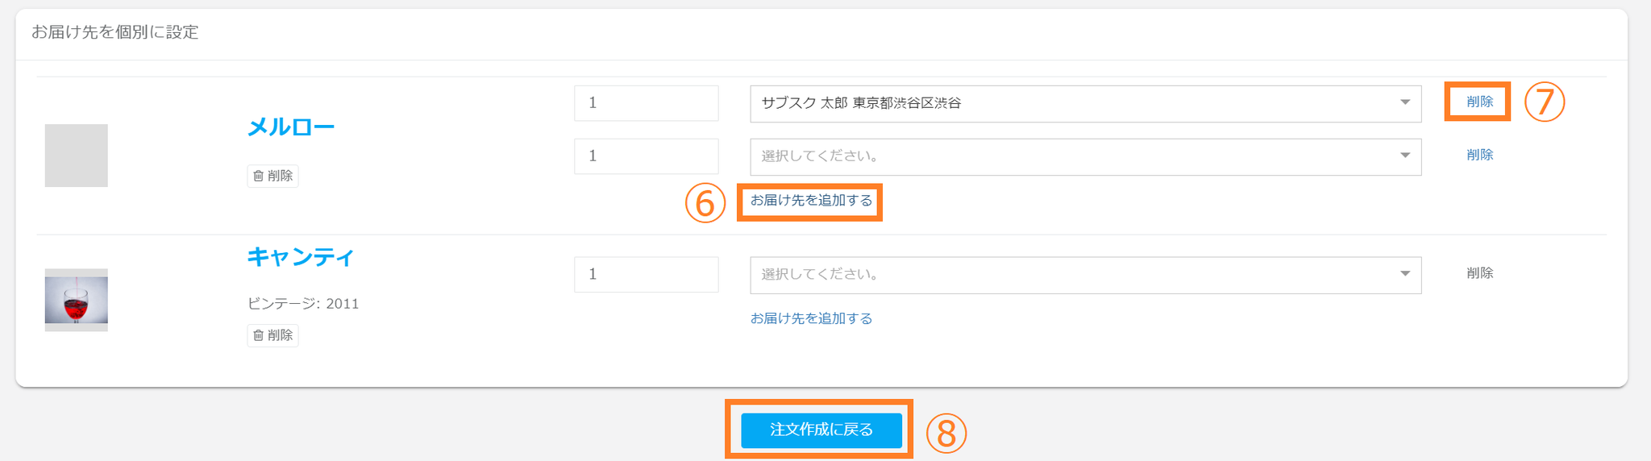Click the メルロー placeholder thumbnail image

(77, 156)
